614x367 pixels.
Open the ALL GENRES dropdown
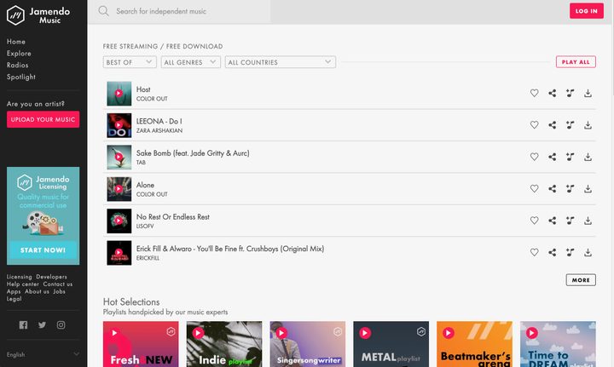191,62
